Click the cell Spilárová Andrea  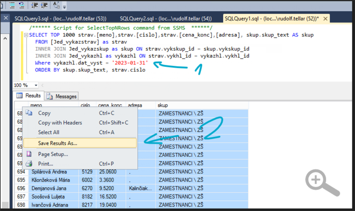[x=54, y=172]
